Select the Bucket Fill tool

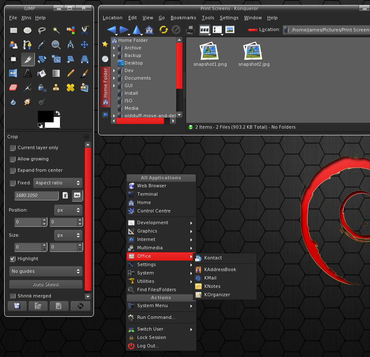coord(42,73)
